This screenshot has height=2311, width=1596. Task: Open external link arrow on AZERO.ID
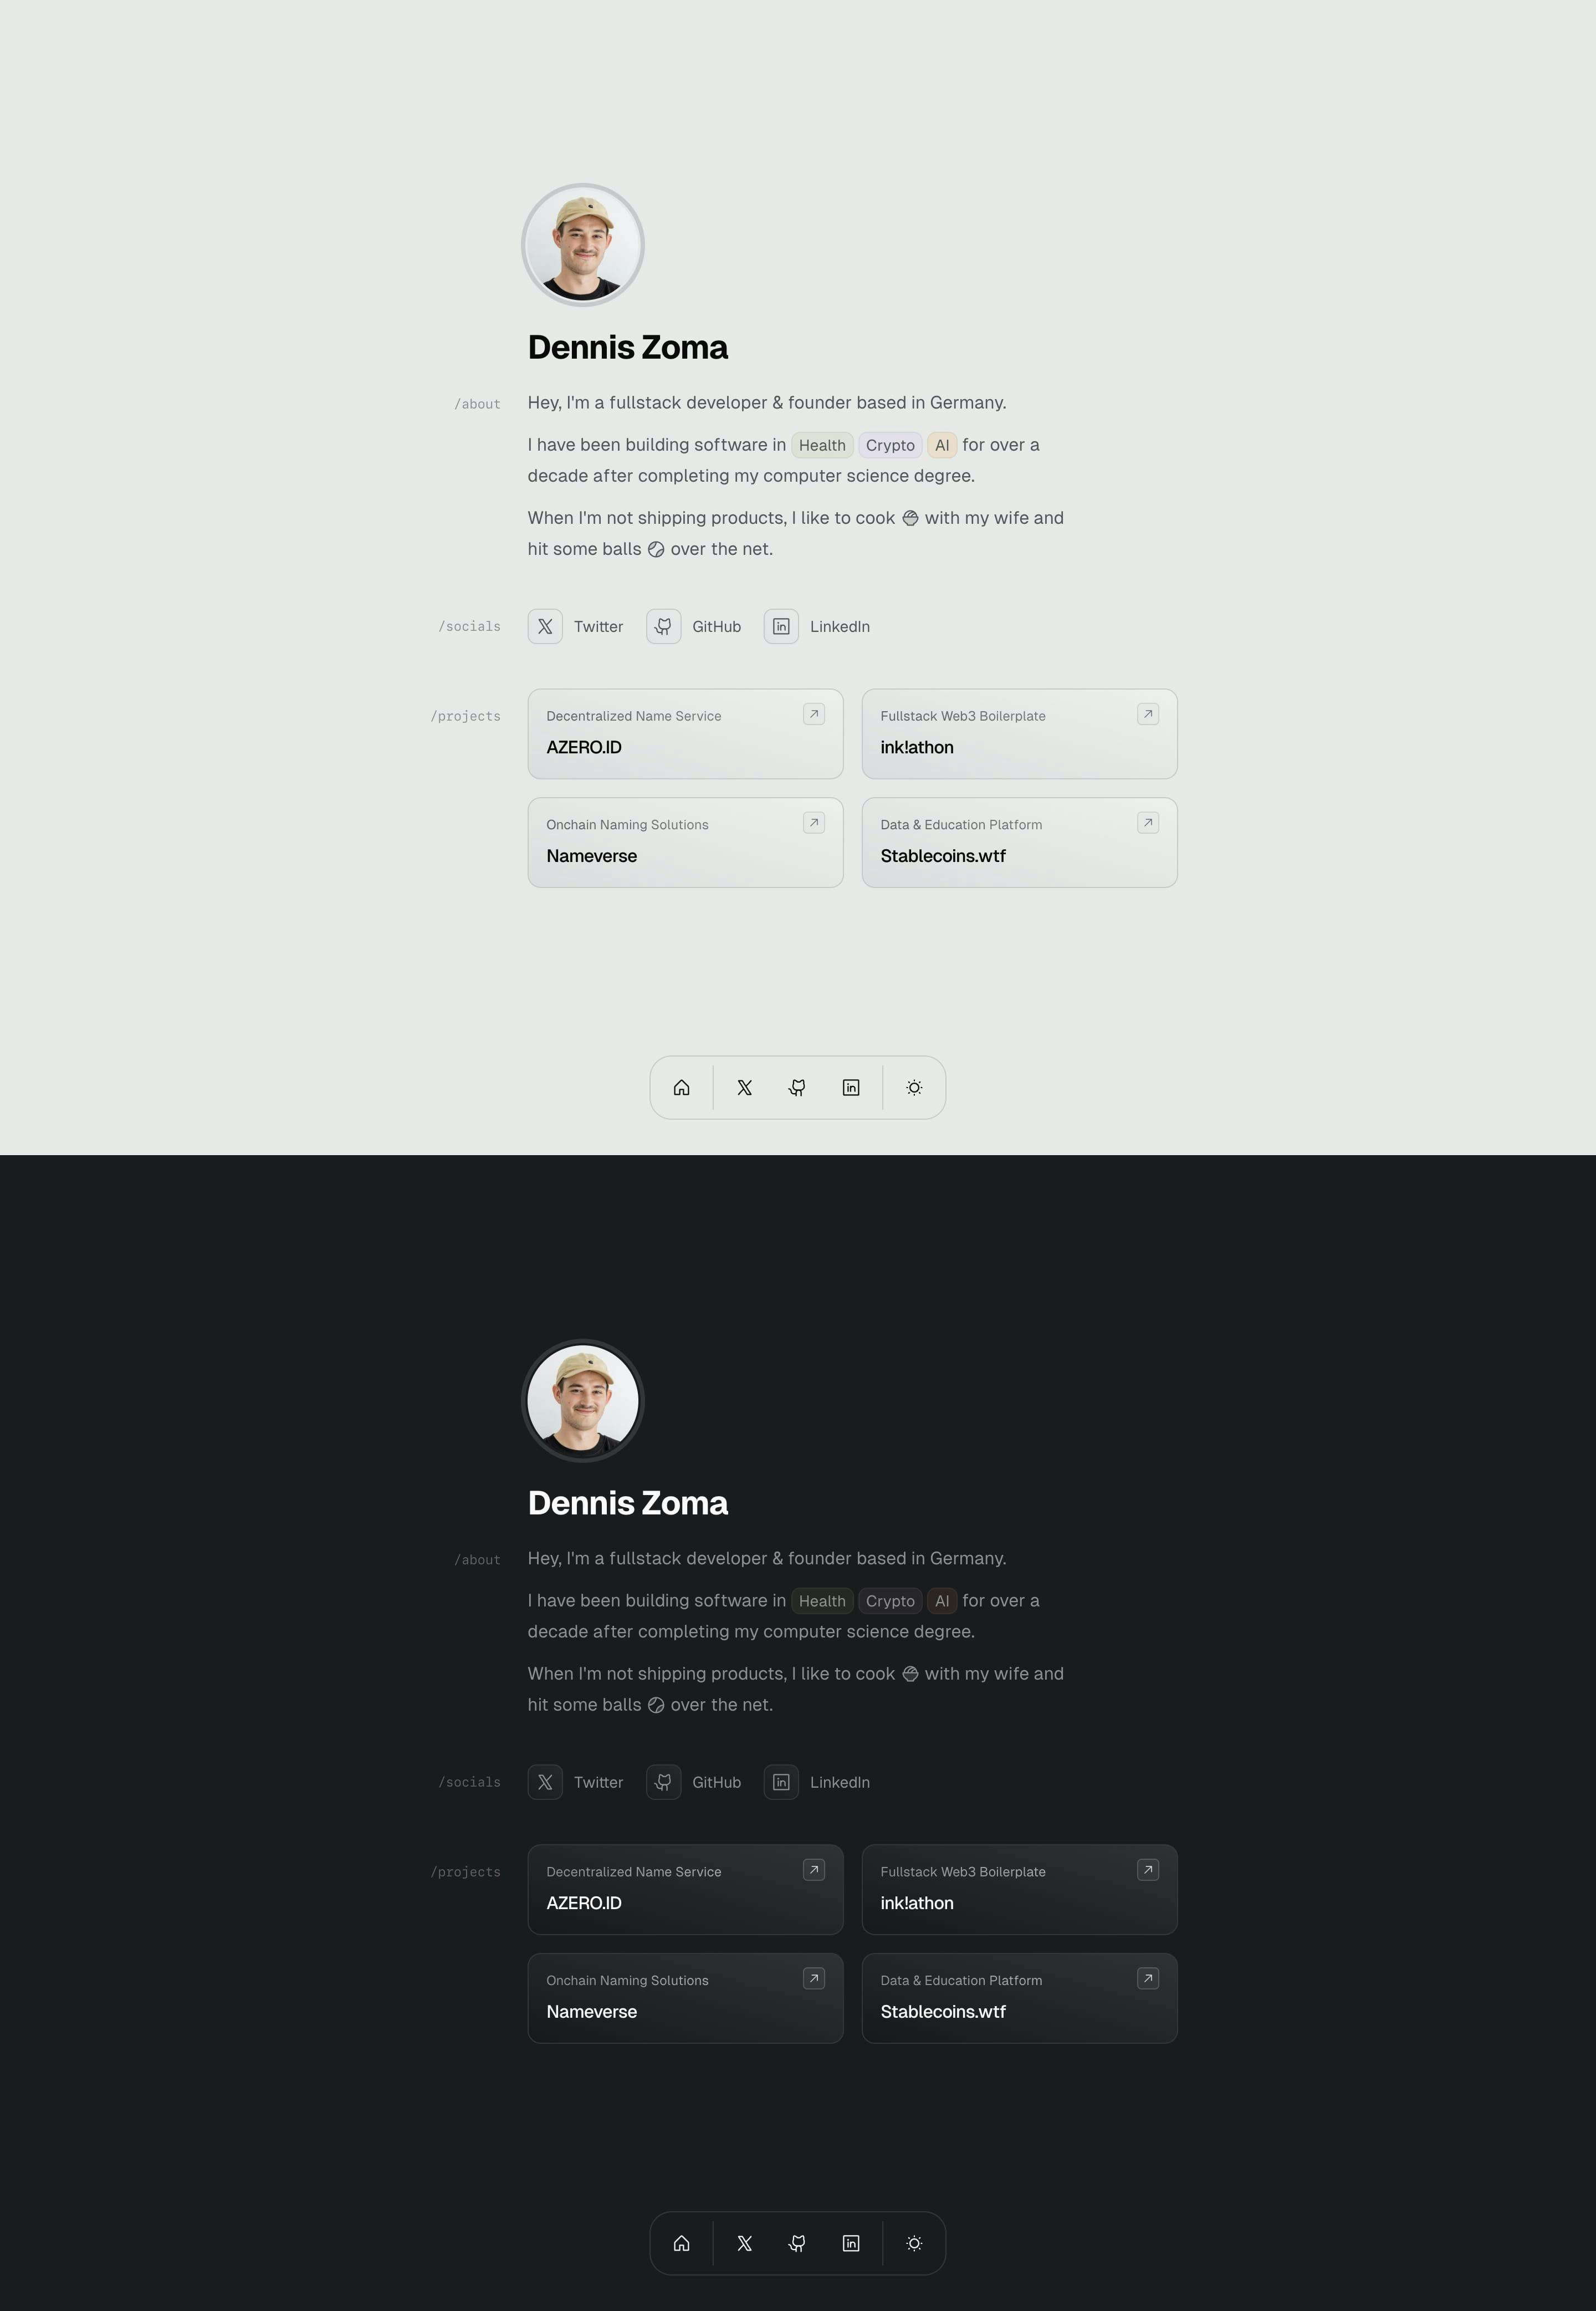pos(813,715)
